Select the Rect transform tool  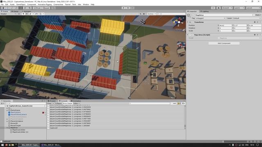pos(20,8)
